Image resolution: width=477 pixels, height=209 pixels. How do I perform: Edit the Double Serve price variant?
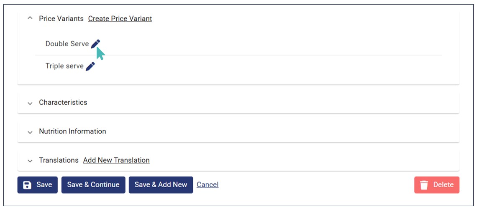(95, 44)
